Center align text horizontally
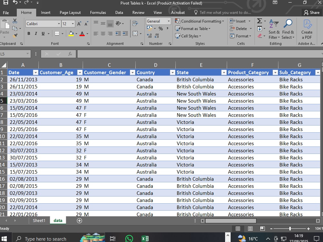Image resolution: width=323 pixels, height=242 pixels. [x=103, y=34]
